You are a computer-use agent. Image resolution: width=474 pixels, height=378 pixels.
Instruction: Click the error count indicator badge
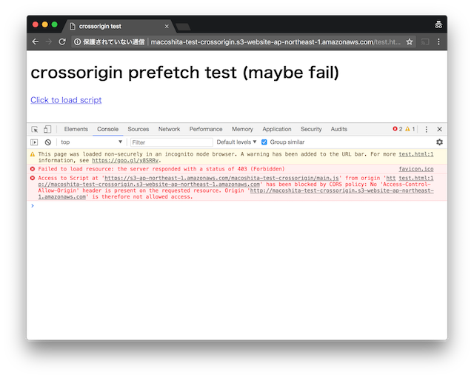click(397, 129)
